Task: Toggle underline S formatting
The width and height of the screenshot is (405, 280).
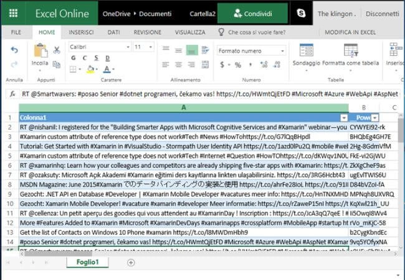Action: (x=96, y=58)
